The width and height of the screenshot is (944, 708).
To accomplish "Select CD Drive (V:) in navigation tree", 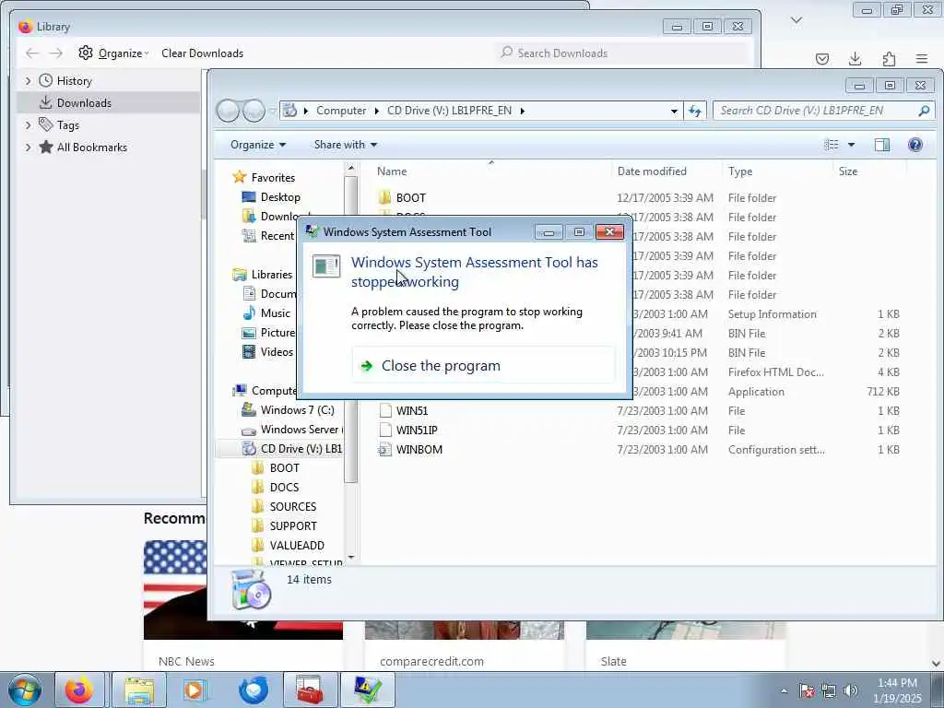I will pyautogui.click(x=301, y=449).
